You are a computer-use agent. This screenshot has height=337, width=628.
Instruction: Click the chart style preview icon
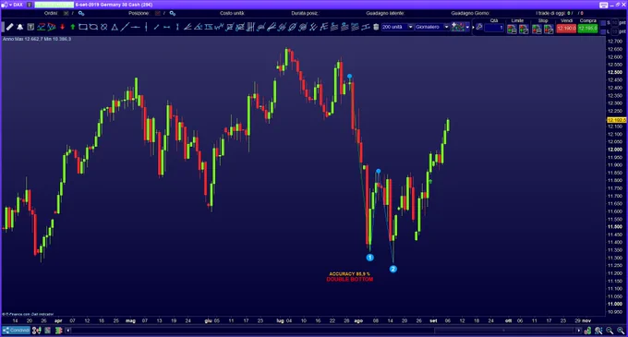(x=458, y=27)
